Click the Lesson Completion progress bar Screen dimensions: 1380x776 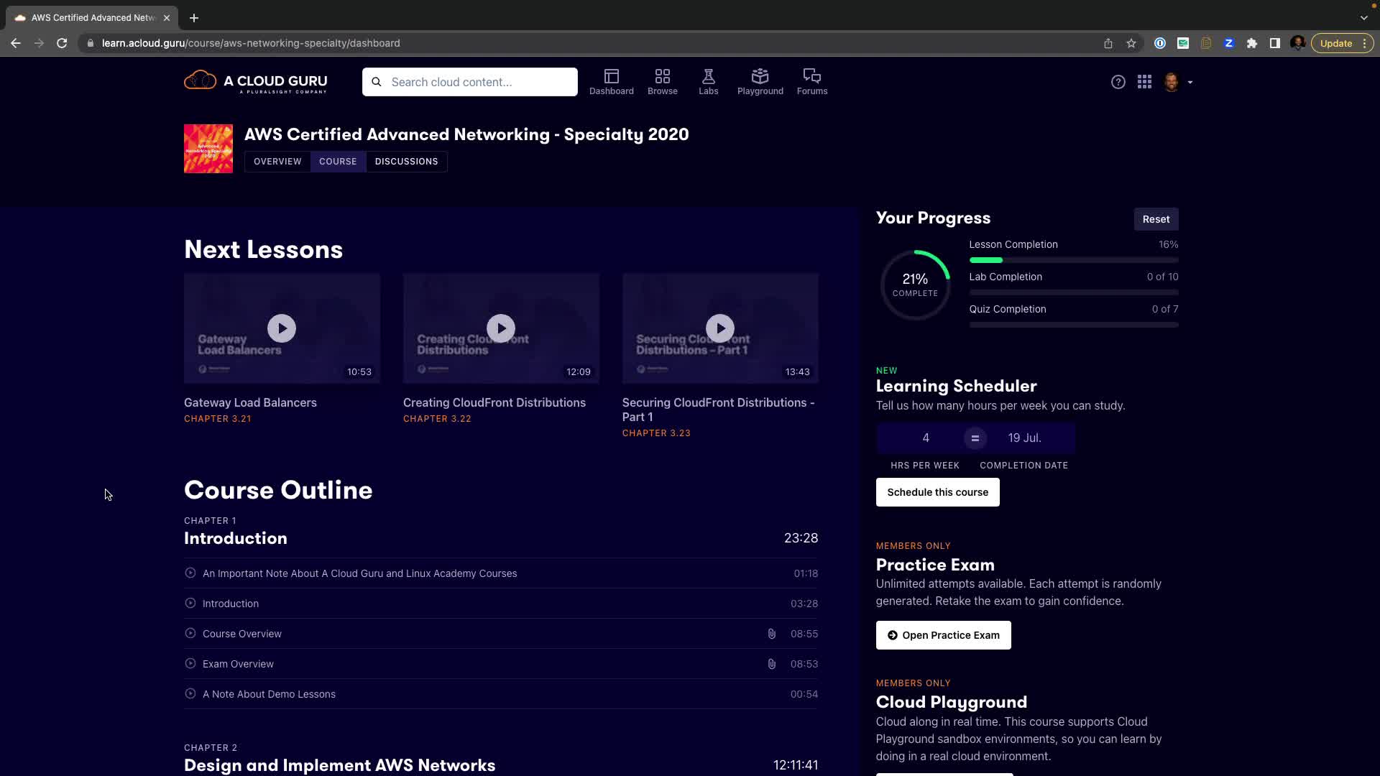pos(1073,260)
